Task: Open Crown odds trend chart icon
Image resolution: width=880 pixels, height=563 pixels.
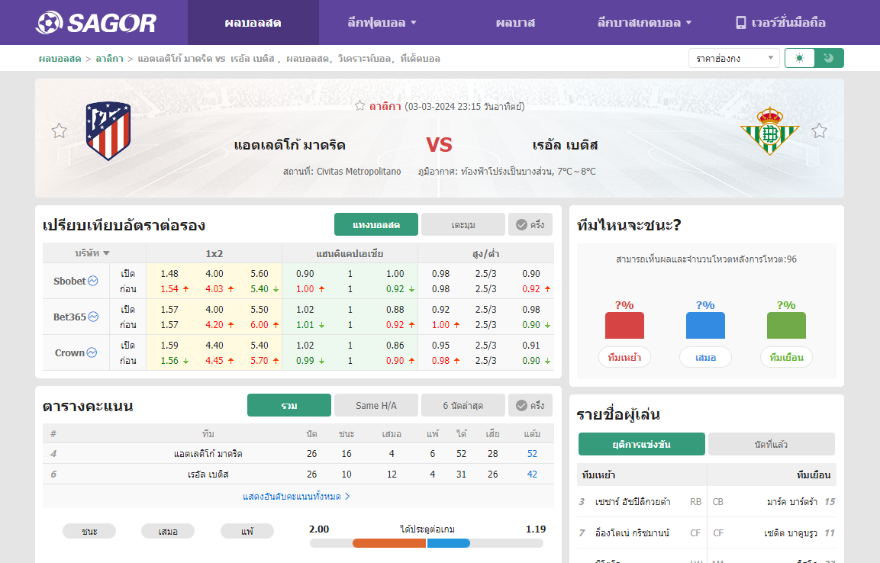Action: pos(92,352)
